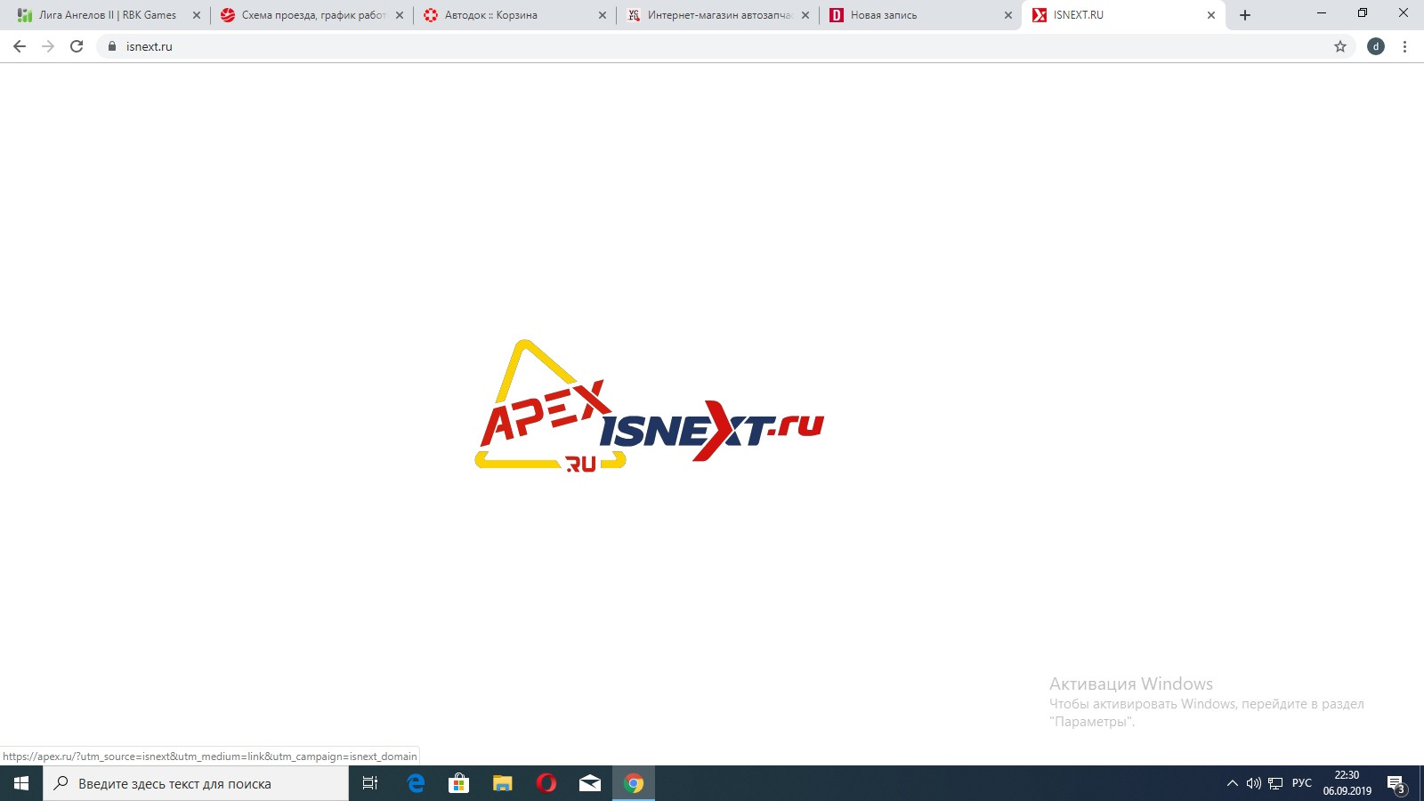Viewport: 1424px width, 801px height.
Task: Go back to the previous page
Action: coord(20,46)
